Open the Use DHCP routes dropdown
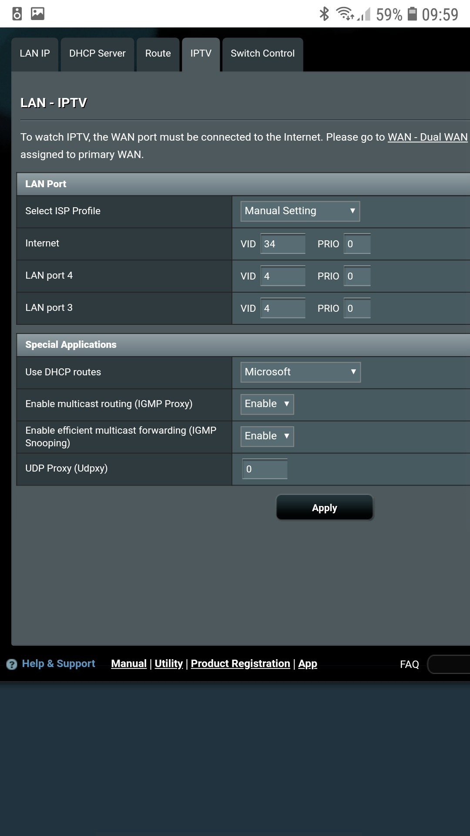Image resolution: width=470 pixels, height=836 pixels. pos(301,372)
